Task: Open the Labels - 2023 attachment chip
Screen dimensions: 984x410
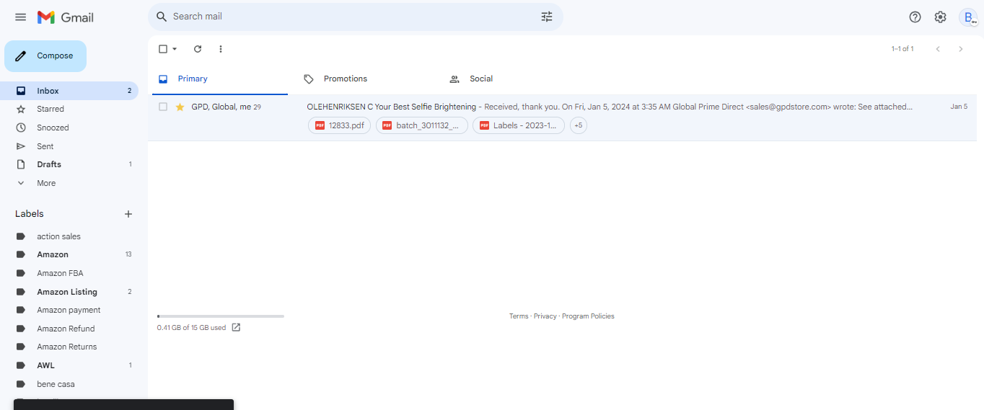Action: [519, 125]
